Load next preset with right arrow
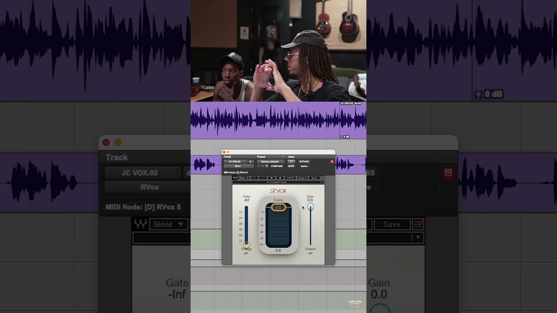This screenshot has width=557, height=313. (280, 178)
